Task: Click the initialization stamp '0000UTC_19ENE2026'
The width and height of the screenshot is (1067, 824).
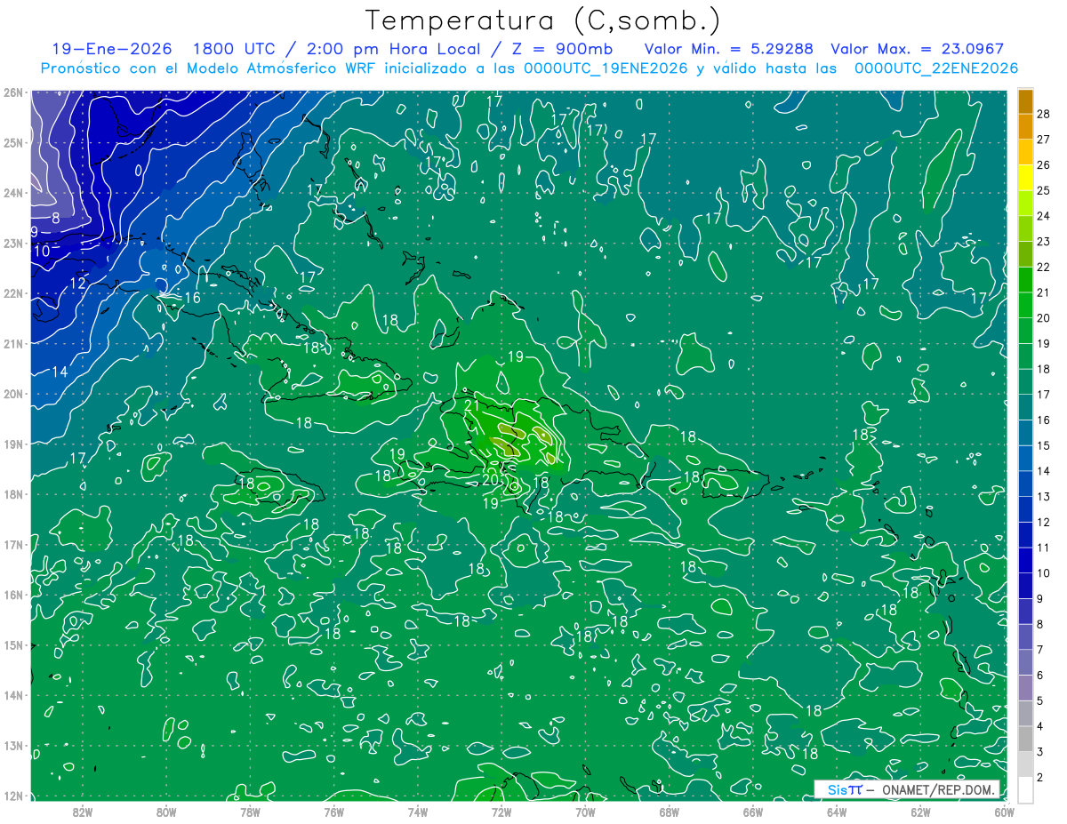Action: coord(606,68)
